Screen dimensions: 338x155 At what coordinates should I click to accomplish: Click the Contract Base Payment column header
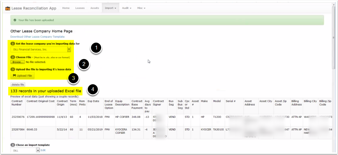137,106
